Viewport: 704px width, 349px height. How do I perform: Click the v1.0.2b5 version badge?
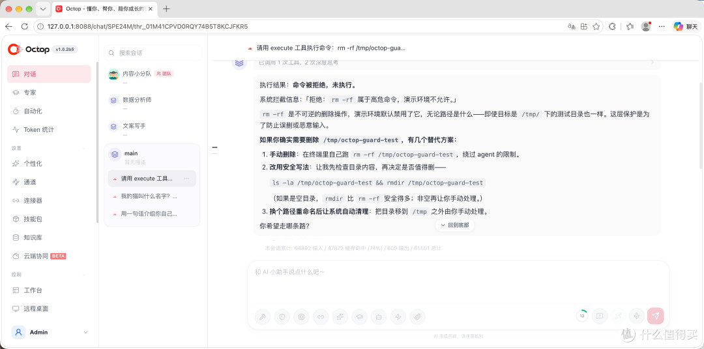click(x=66, y=50)
